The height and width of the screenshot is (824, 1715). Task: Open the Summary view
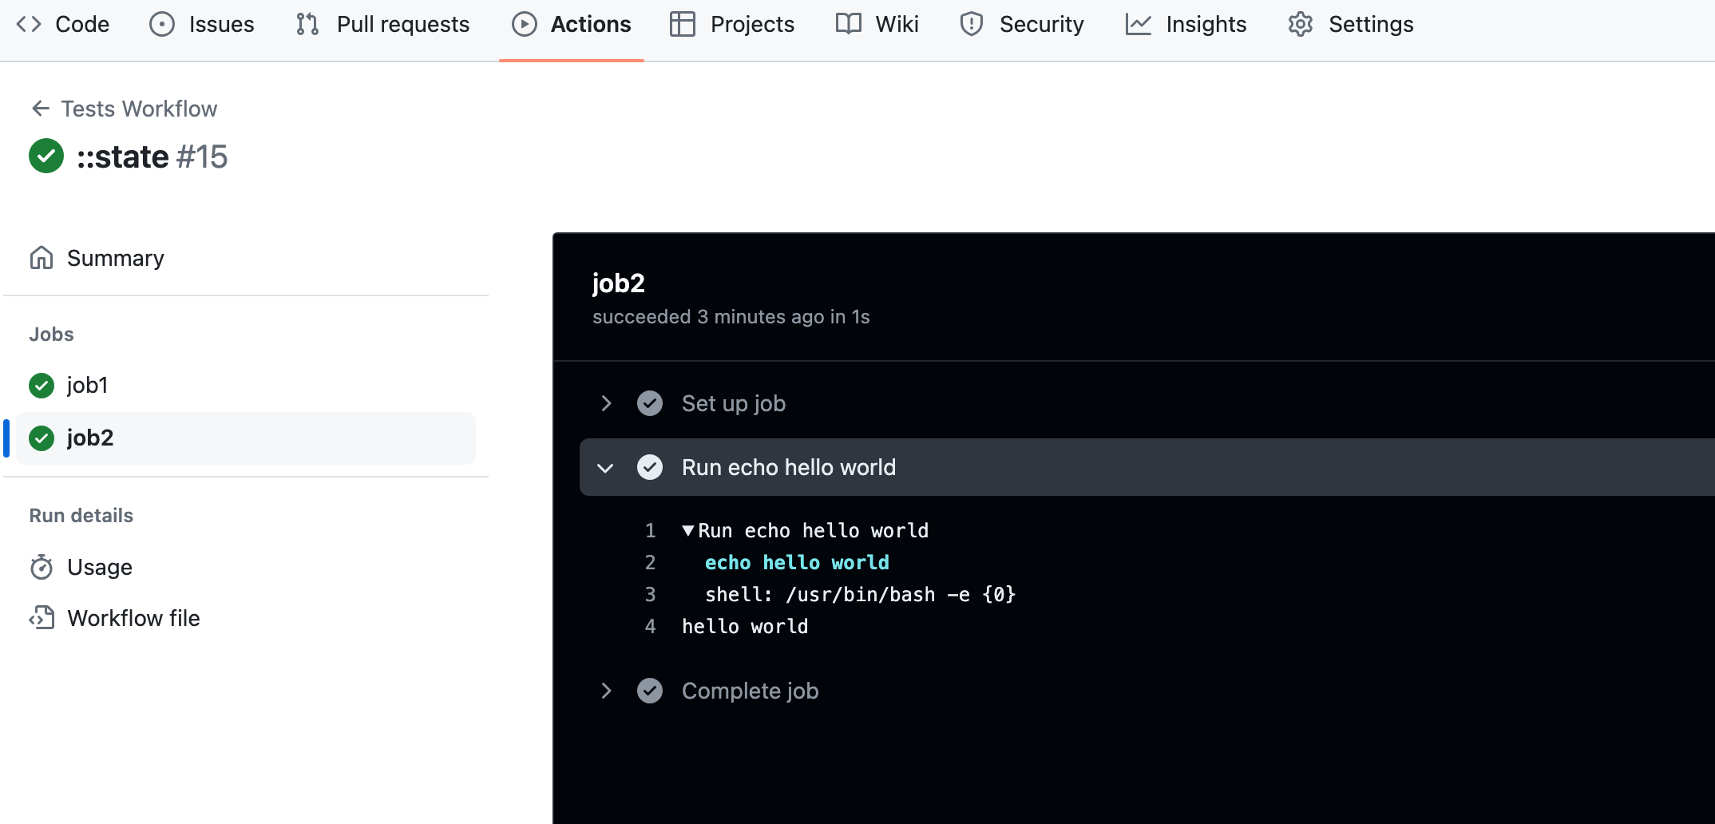click(x=115, y=258)
